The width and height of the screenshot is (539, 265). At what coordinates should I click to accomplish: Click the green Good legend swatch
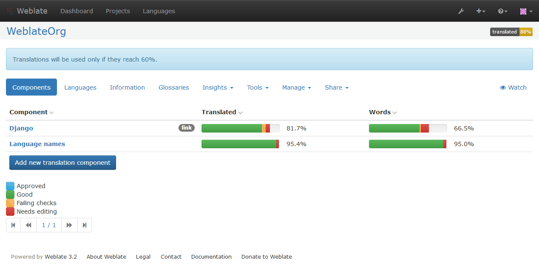10,195
